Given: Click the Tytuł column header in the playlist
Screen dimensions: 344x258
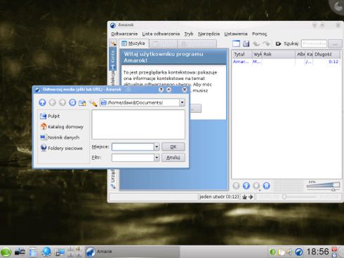Looking at the screenshot, I should tap(242, 55).
